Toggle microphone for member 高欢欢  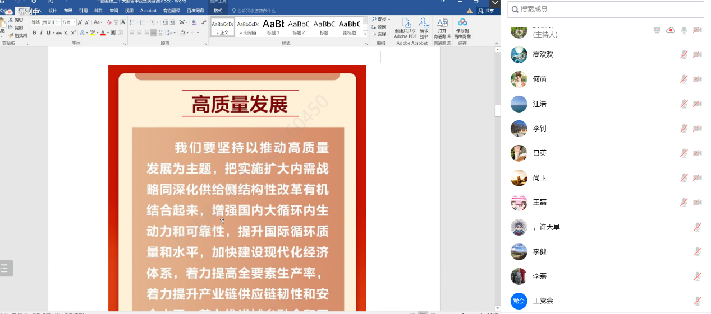point(684,54)
